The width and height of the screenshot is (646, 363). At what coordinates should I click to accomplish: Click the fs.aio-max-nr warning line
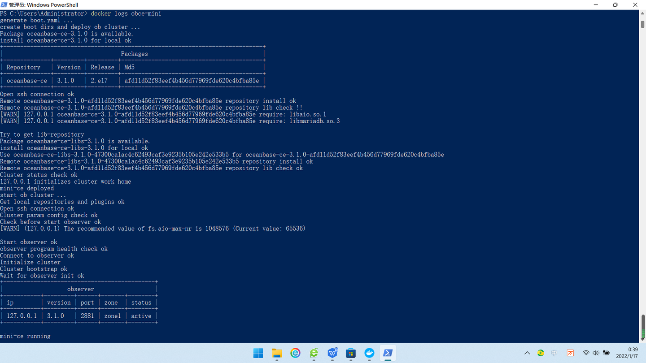click(153, 229)
